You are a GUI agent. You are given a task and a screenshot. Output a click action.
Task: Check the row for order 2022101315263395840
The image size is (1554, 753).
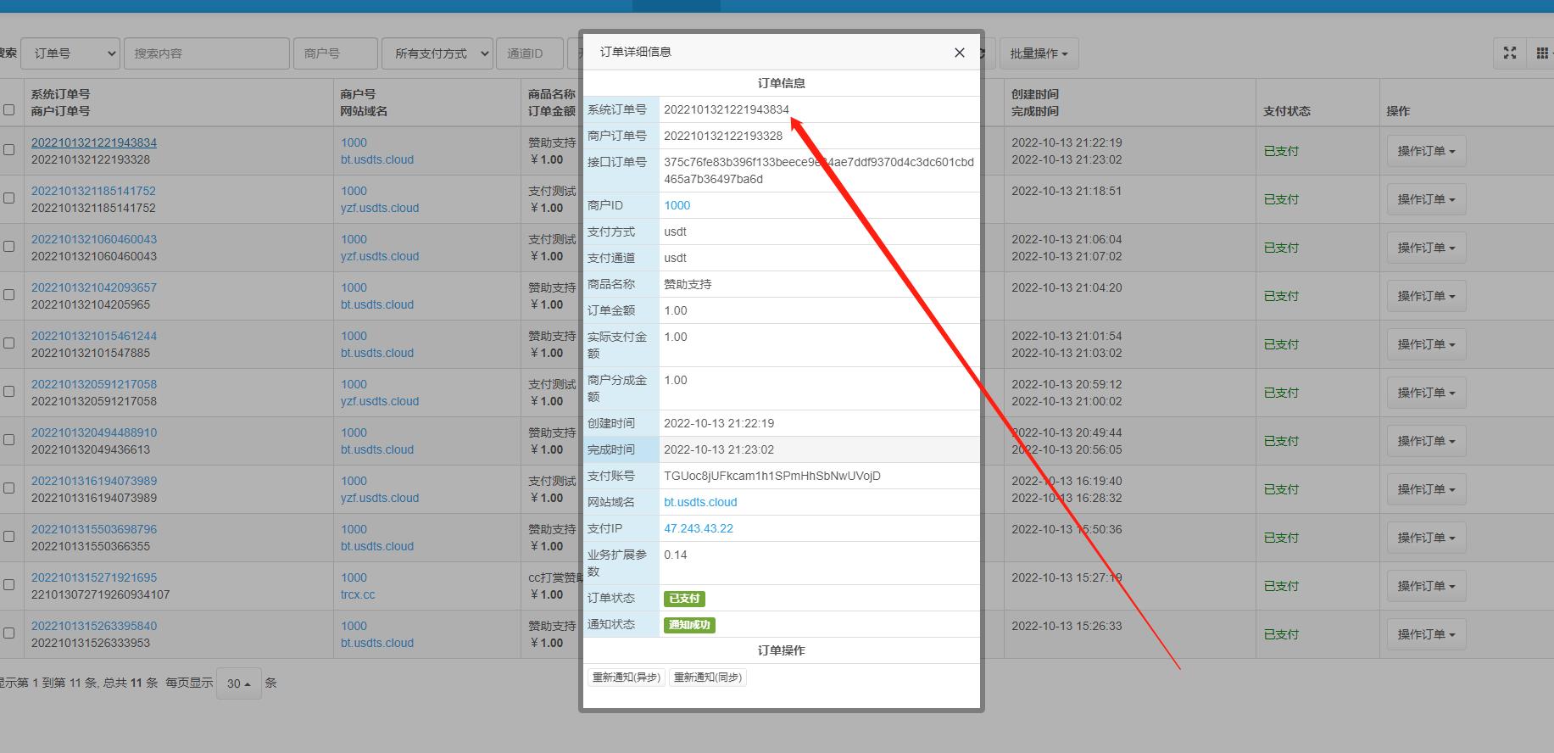click(8, 633)
